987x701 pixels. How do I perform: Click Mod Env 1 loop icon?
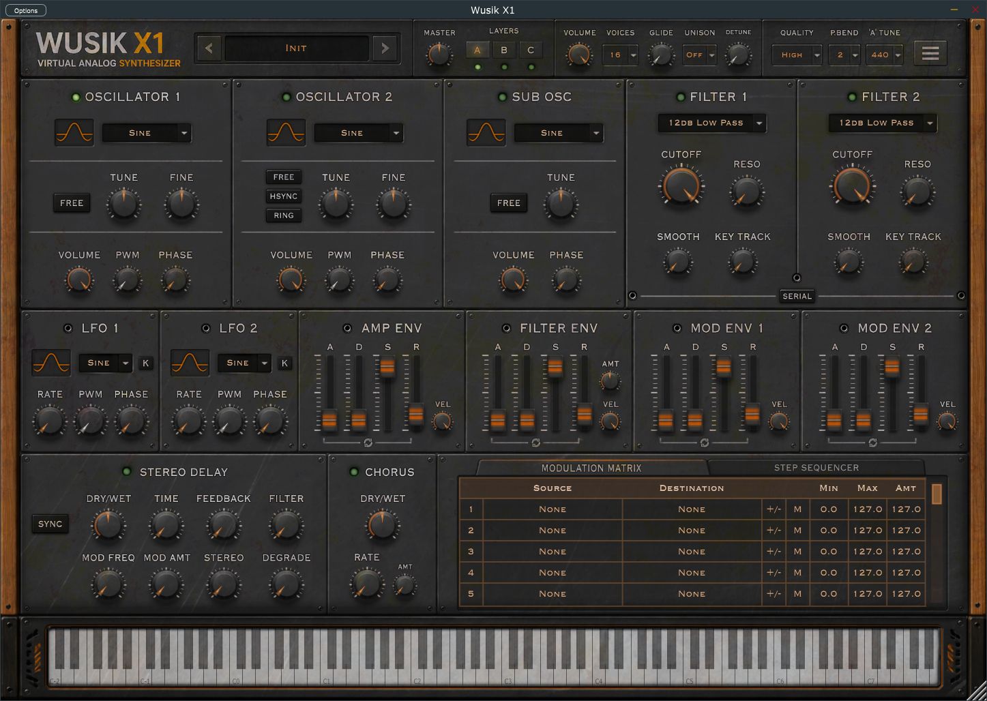point(705,443)
